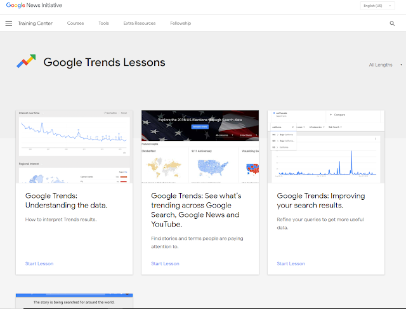Open the 'See what's trending' lesson title

tap(196, 210)
